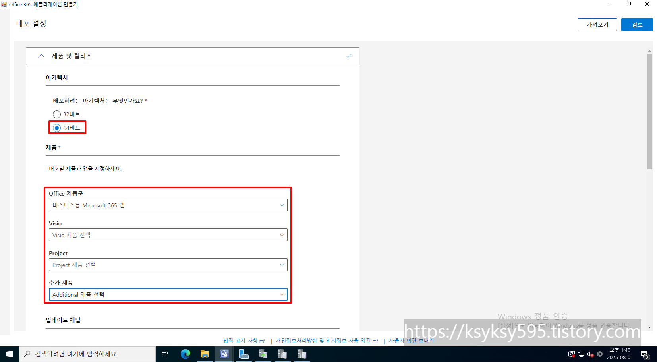Click the 업데이트 채널 section heading

pos(63,320)
